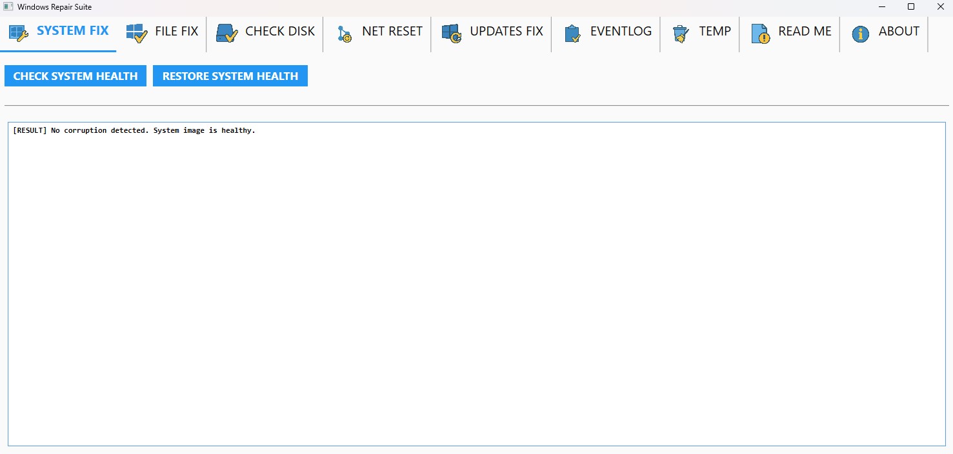The width and height of the screenshot is (953, 454).
Task: Run Restore System Health
Action: 230,75
